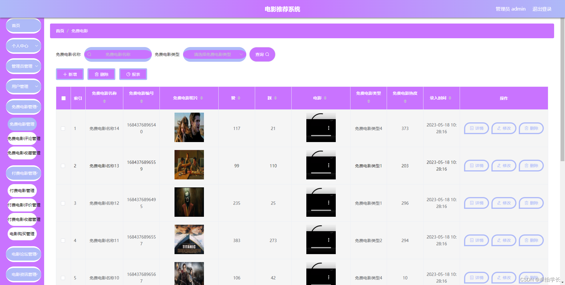View 详情 for 免费电影名称13
Screen dimensions: 565x285
(x=476, y=166)
